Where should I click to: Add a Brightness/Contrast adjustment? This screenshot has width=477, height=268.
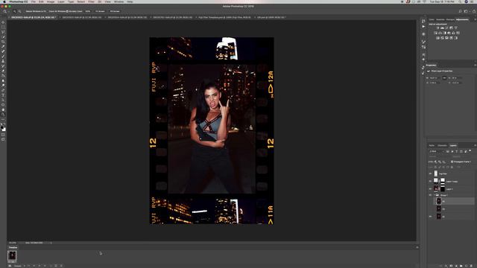click(437, 28)
